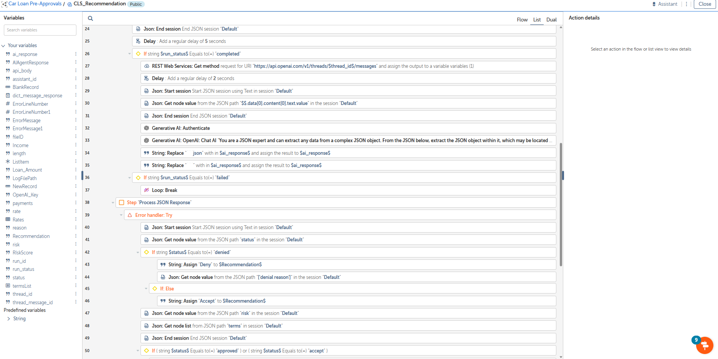Select the Recommendation variable
This screenshot has height=359, width=718.
pos(31,236)
